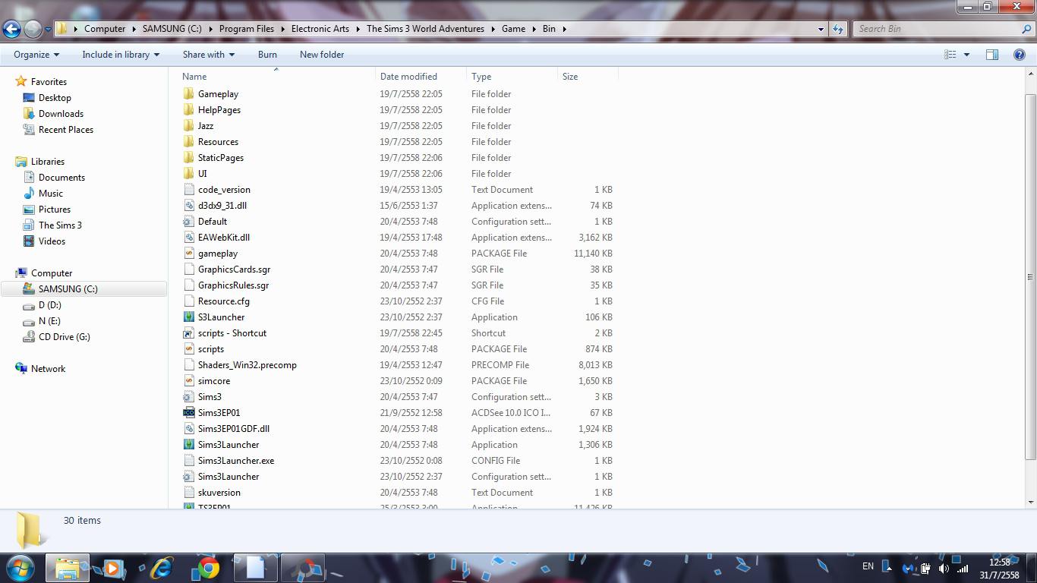The height and width of the screenshot is (583, 1037).
Task: Click the Forward navigation button
Action: [33, 29]
